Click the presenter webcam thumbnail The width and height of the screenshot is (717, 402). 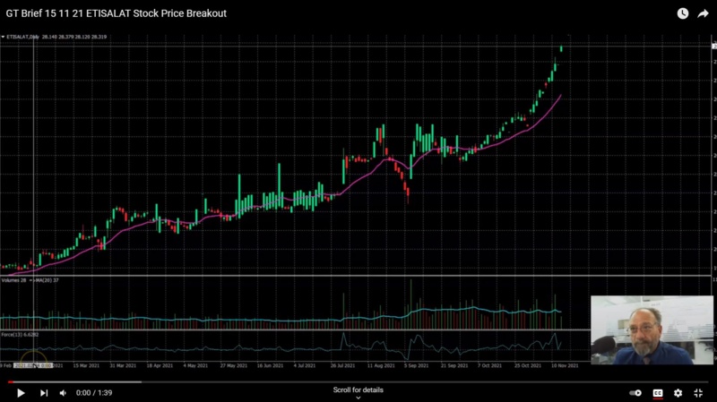pyautogui.click(x=652, y=329)
